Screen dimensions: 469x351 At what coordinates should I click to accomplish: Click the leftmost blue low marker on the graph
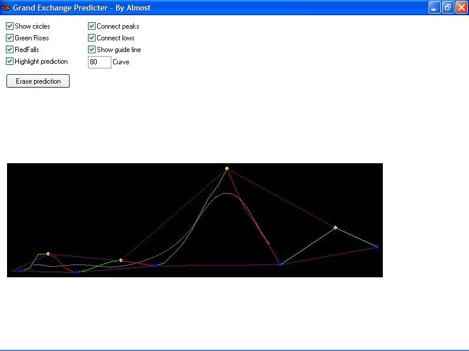coord(21,270)
